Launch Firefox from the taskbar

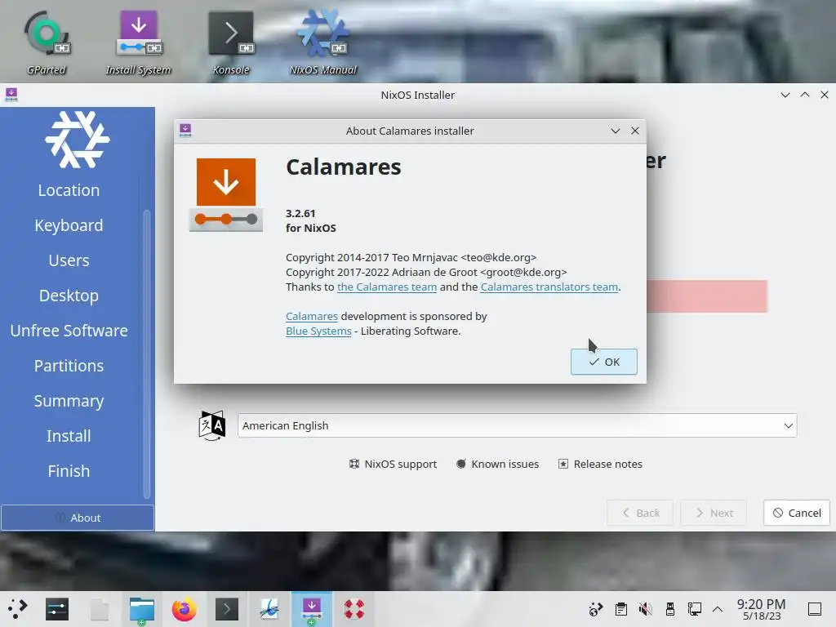point(185,609)
